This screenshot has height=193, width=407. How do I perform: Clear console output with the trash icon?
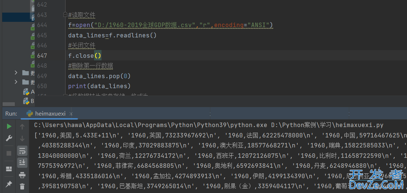coord(22,186)
